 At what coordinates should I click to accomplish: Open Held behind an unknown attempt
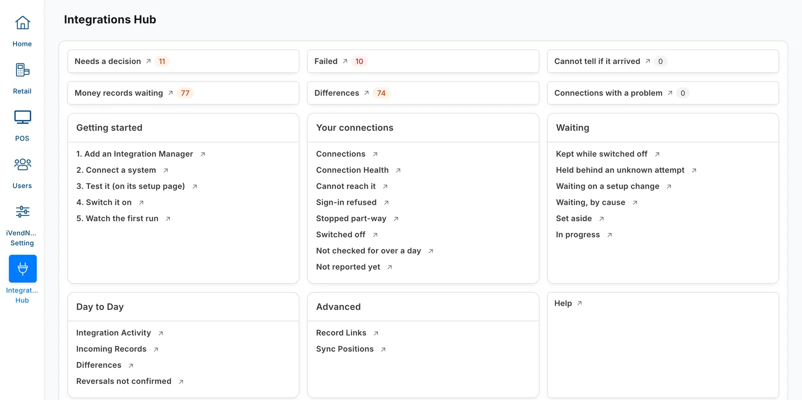coord(620,170)
